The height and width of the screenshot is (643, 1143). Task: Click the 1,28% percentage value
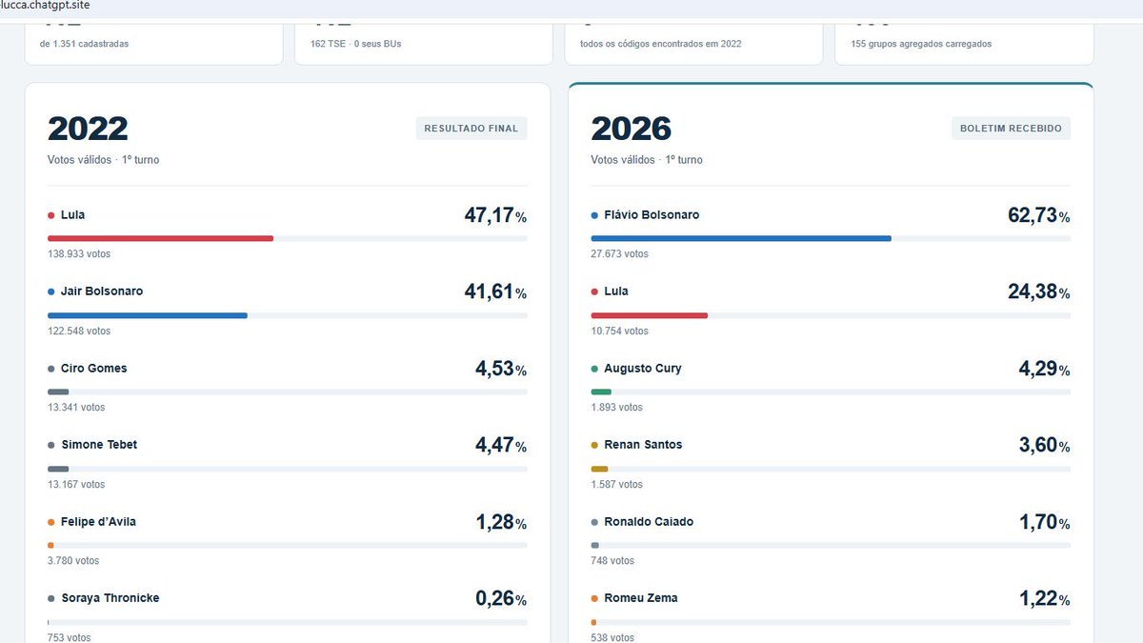pos(501,522)
